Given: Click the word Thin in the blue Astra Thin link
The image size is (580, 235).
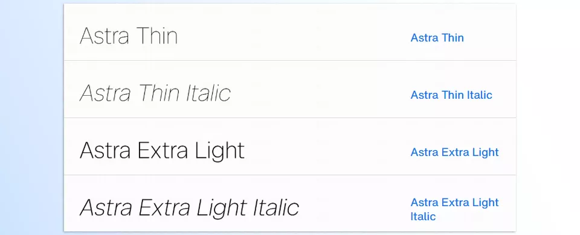Looking at the screenshot, I should [453, 37].
